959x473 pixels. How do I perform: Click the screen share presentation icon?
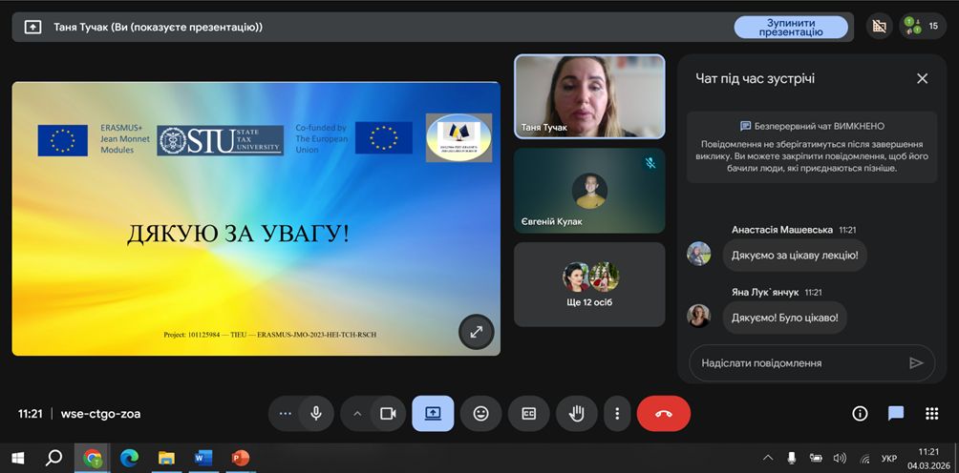pos(433,414)
